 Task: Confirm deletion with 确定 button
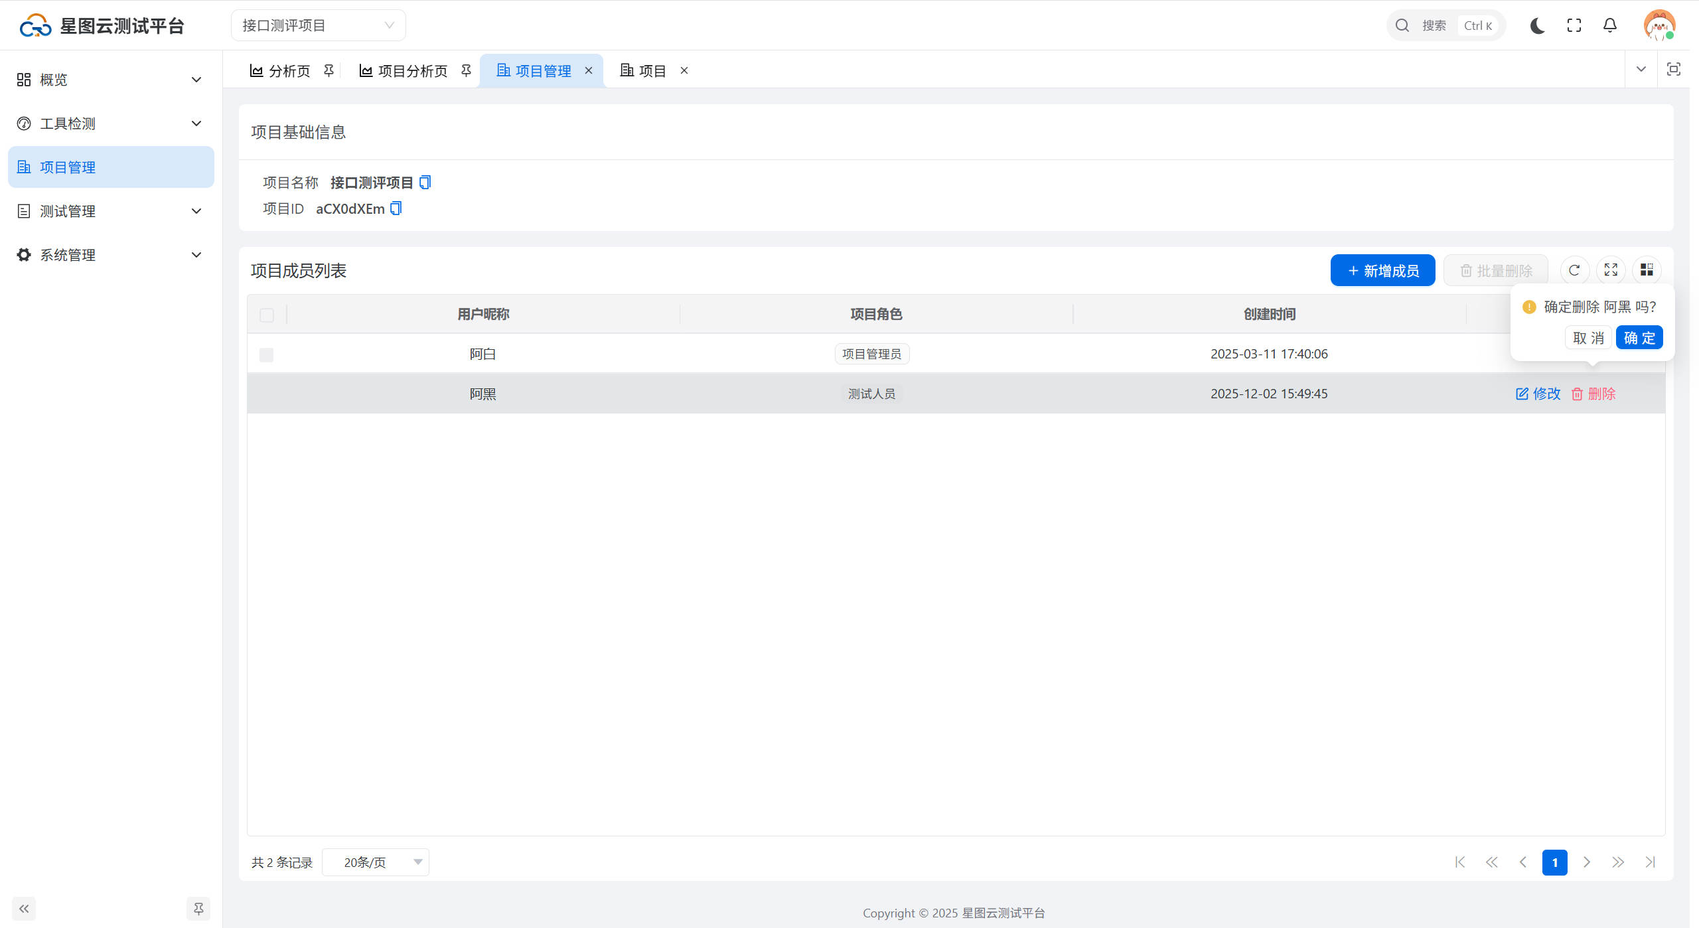click(1639, 338)
